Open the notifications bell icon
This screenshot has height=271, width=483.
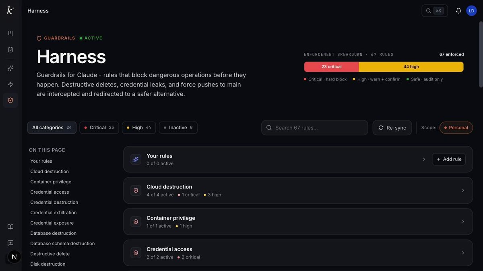(458, 11)
